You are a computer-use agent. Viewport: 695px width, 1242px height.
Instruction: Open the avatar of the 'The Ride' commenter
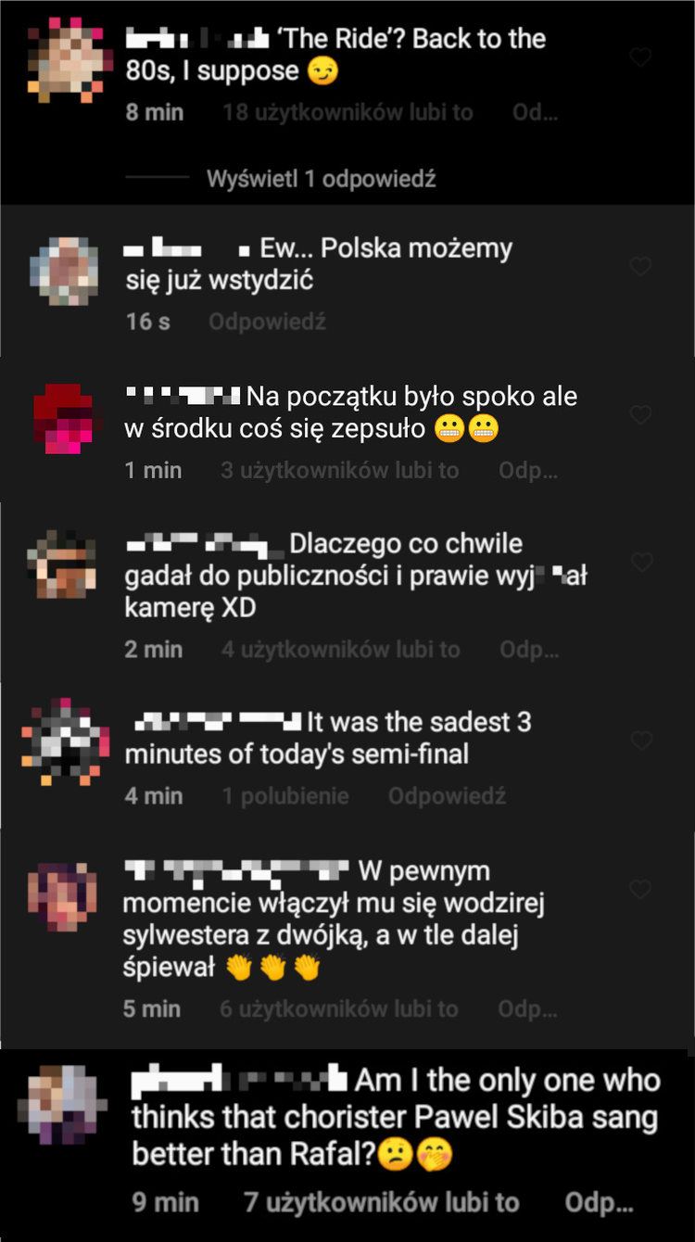63,58
